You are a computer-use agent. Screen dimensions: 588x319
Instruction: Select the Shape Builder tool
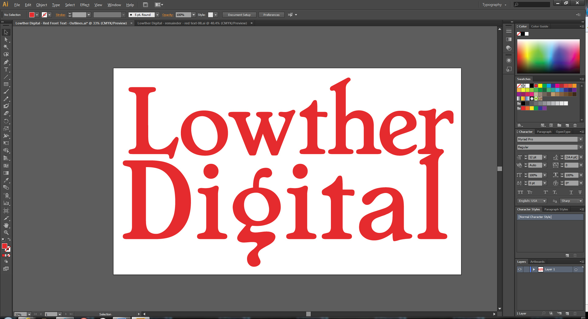point(6,150)
